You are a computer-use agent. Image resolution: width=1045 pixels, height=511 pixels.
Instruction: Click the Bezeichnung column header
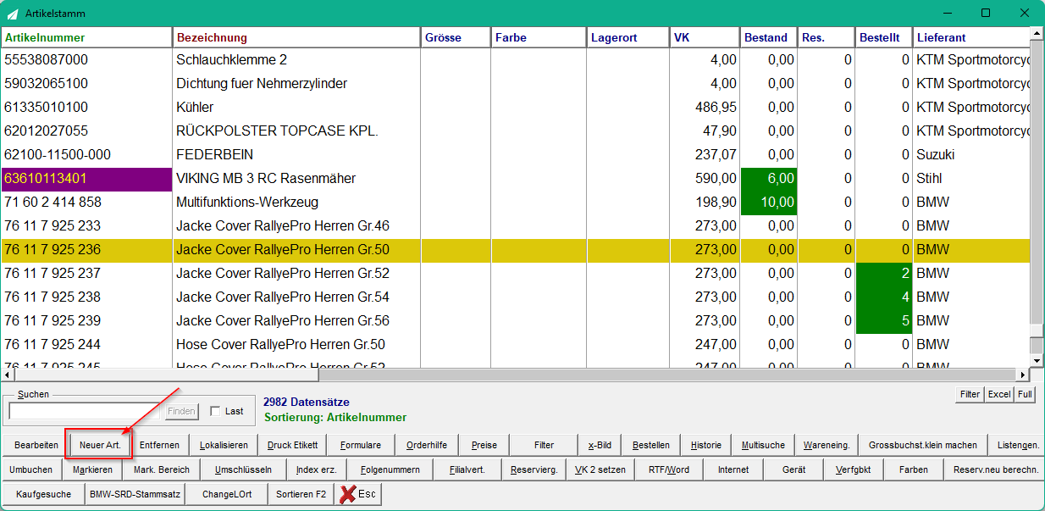pyautogui.click(x=296, y=37)
